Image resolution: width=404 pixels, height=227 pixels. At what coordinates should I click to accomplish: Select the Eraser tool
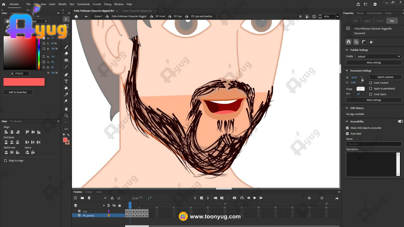tap(66, 53)
